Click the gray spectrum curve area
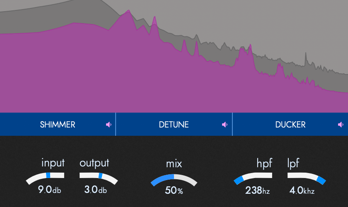 244,22
